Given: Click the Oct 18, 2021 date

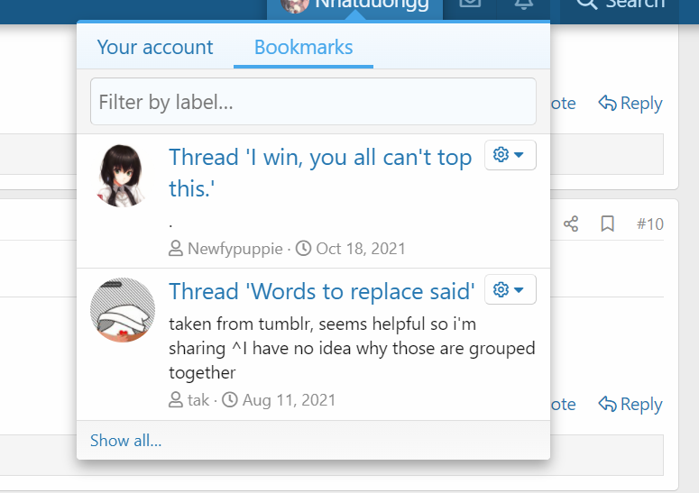Looking at the screenshot, I should [x=360, y=248].
